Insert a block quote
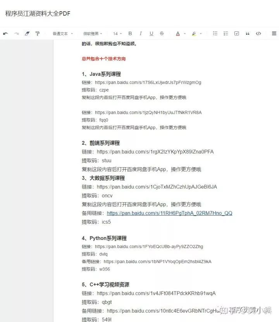The height and width of the screenshot is (322, 279). tap(248, 33)
